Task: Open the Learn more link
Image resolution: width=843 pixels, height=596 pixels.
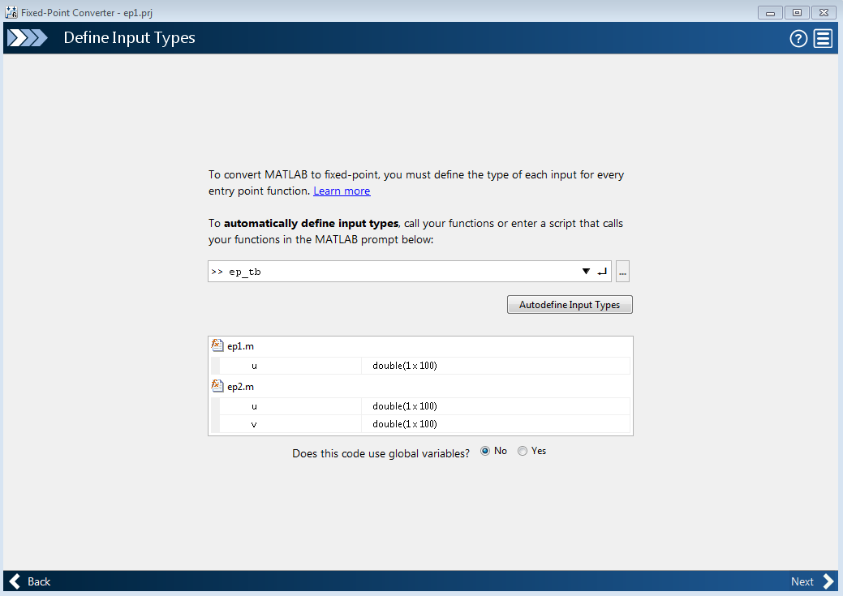Action: [342, 191]
